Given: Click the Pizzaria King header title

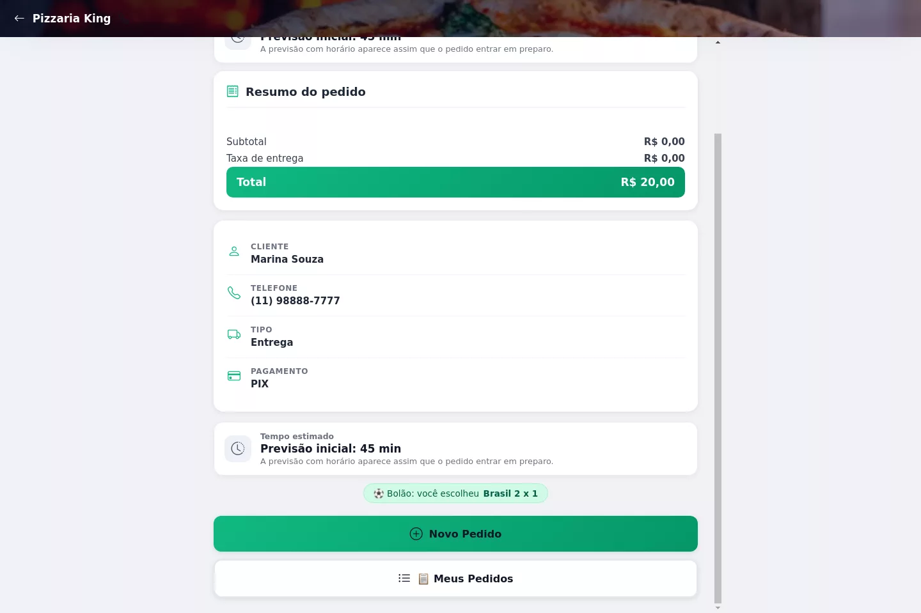Looking at the screenshot, I should point(72,19).
